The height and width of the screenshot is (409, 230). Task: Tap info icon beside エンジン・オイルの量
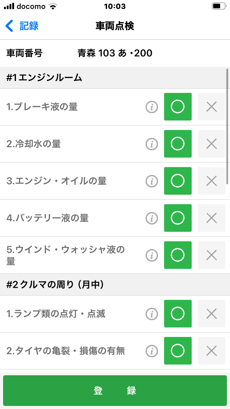[x=151, y=181]
